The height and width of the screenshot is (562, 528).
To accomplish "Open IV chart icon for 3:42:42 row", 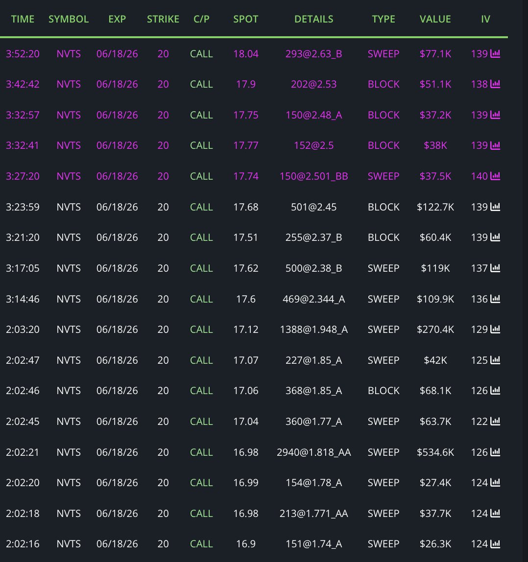I will click(495, 84).
